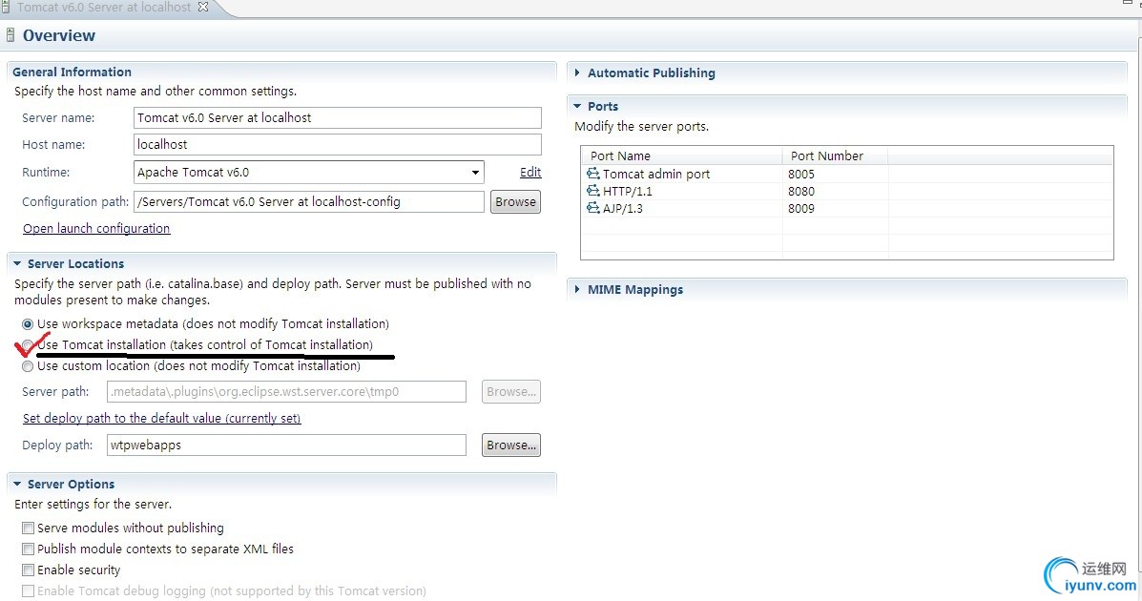Check Publish module contexts to separate XML files
The height and width of the screenshot is (601, 1142).
point(28,549)
